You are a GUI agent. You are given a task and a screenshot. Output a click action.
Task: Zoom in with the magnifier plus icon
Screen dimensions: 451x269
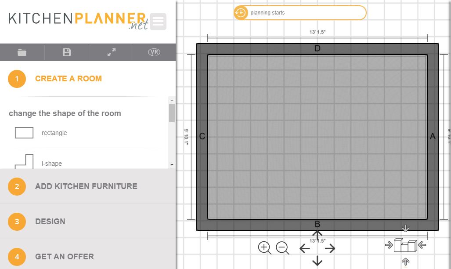tap(264, 248)
